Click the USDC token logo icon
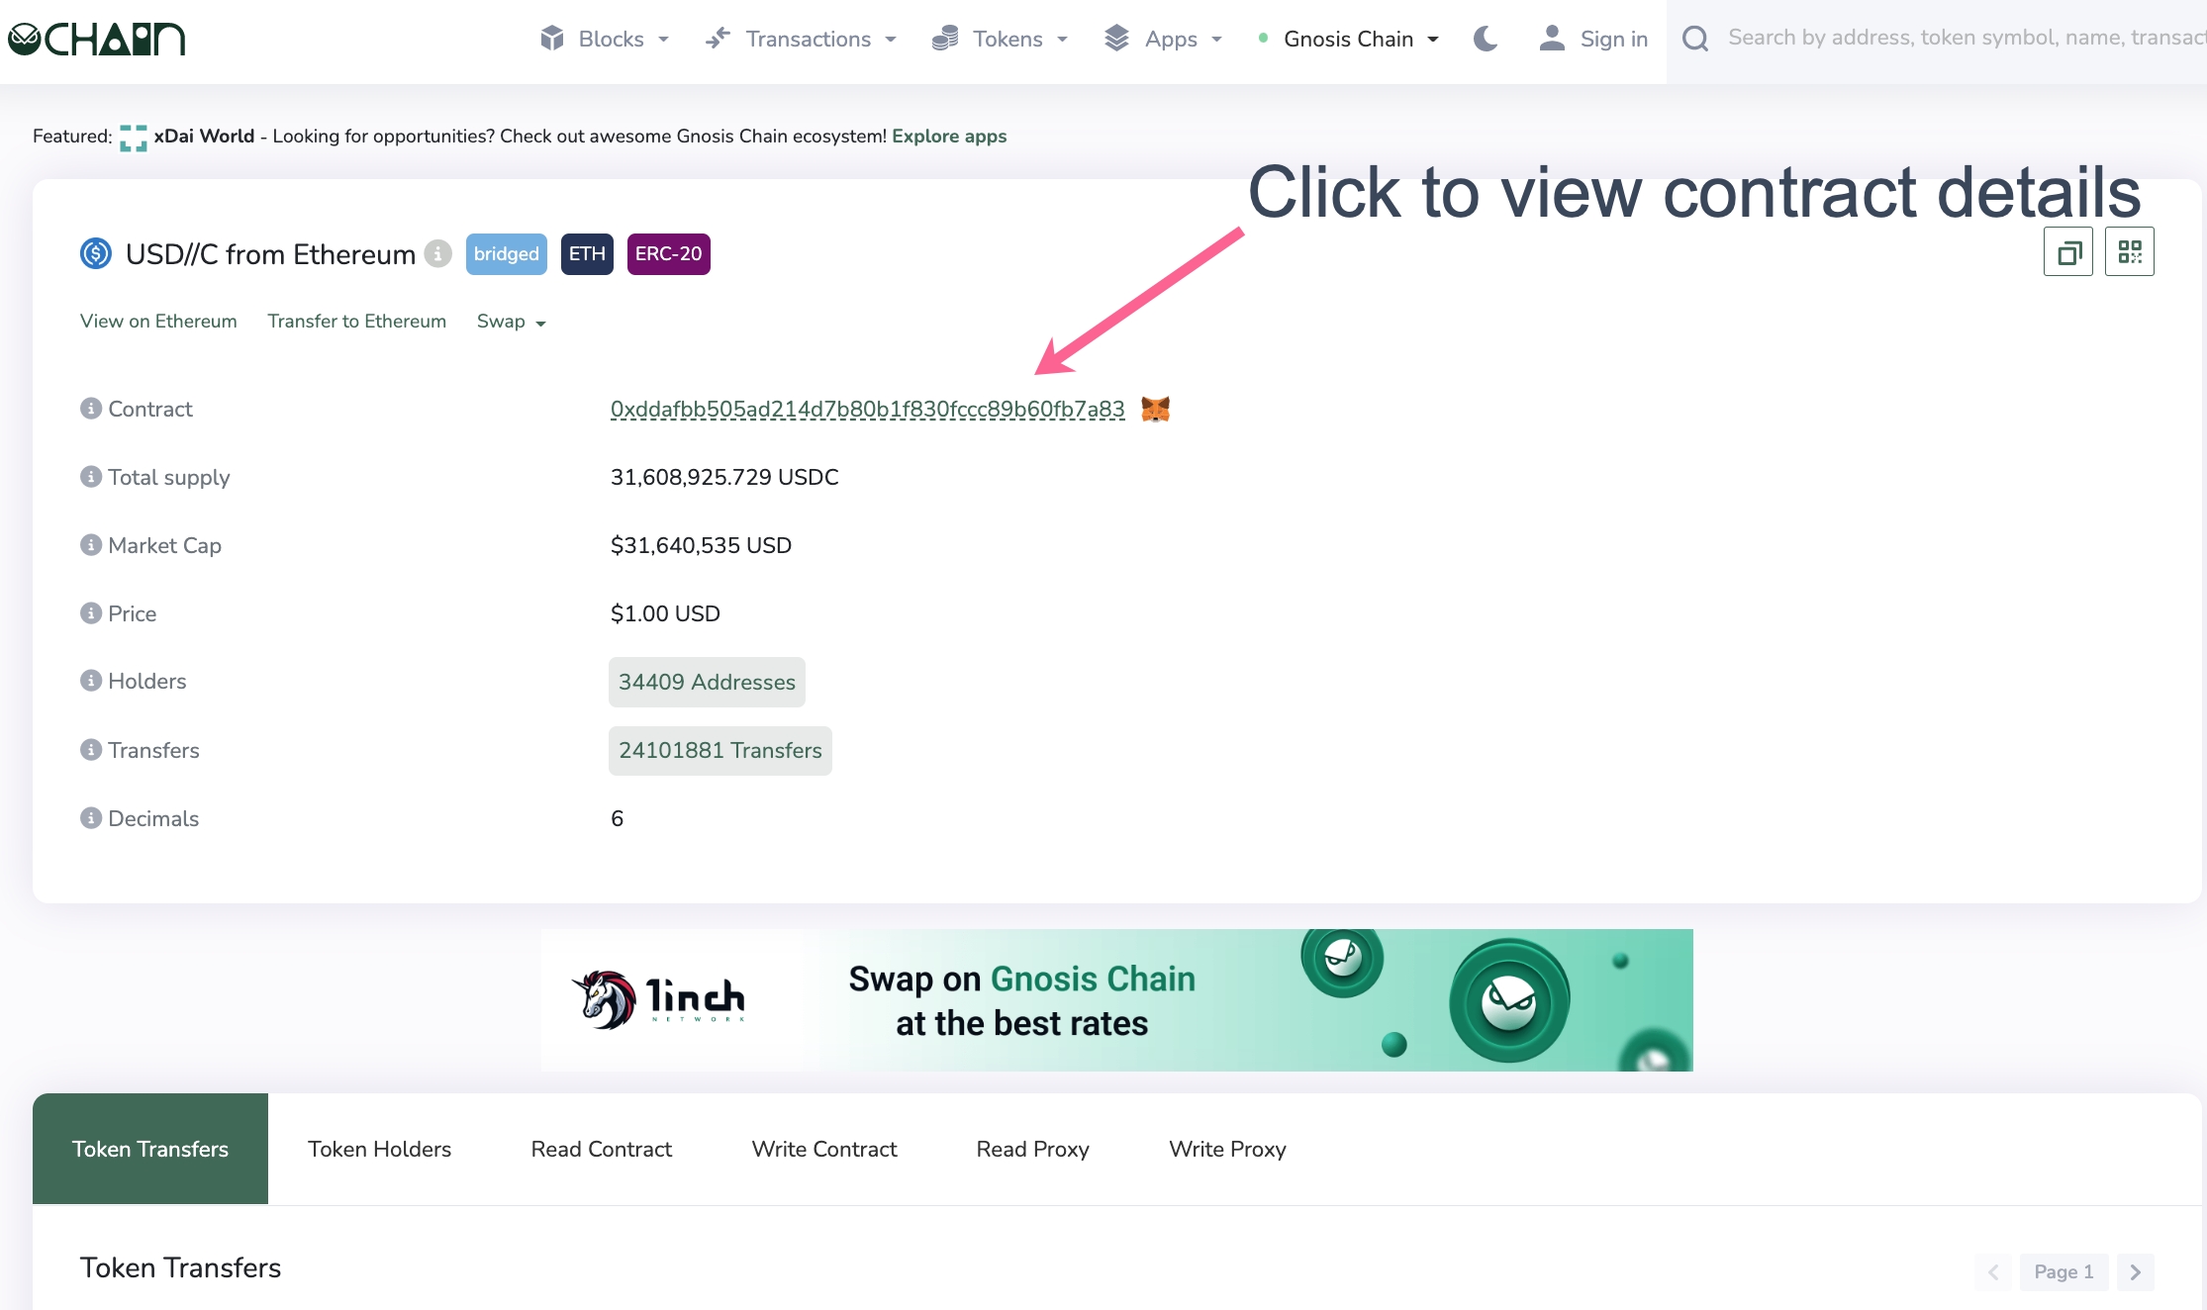 (96, 254)
